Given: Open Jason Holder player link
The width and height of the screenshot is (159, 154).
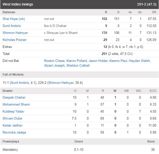Looking at the screenshot, I should coord(98,61).
